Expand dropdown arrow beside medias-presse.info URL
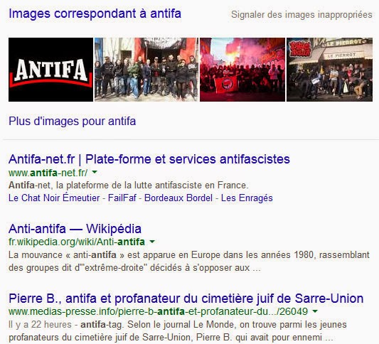The height and width of the screenshot is (344, 379). click(315, 311)
